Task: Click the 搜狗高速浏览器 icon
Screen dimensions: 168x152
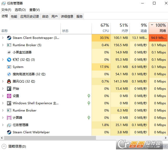Action: (x=9, y=74)
